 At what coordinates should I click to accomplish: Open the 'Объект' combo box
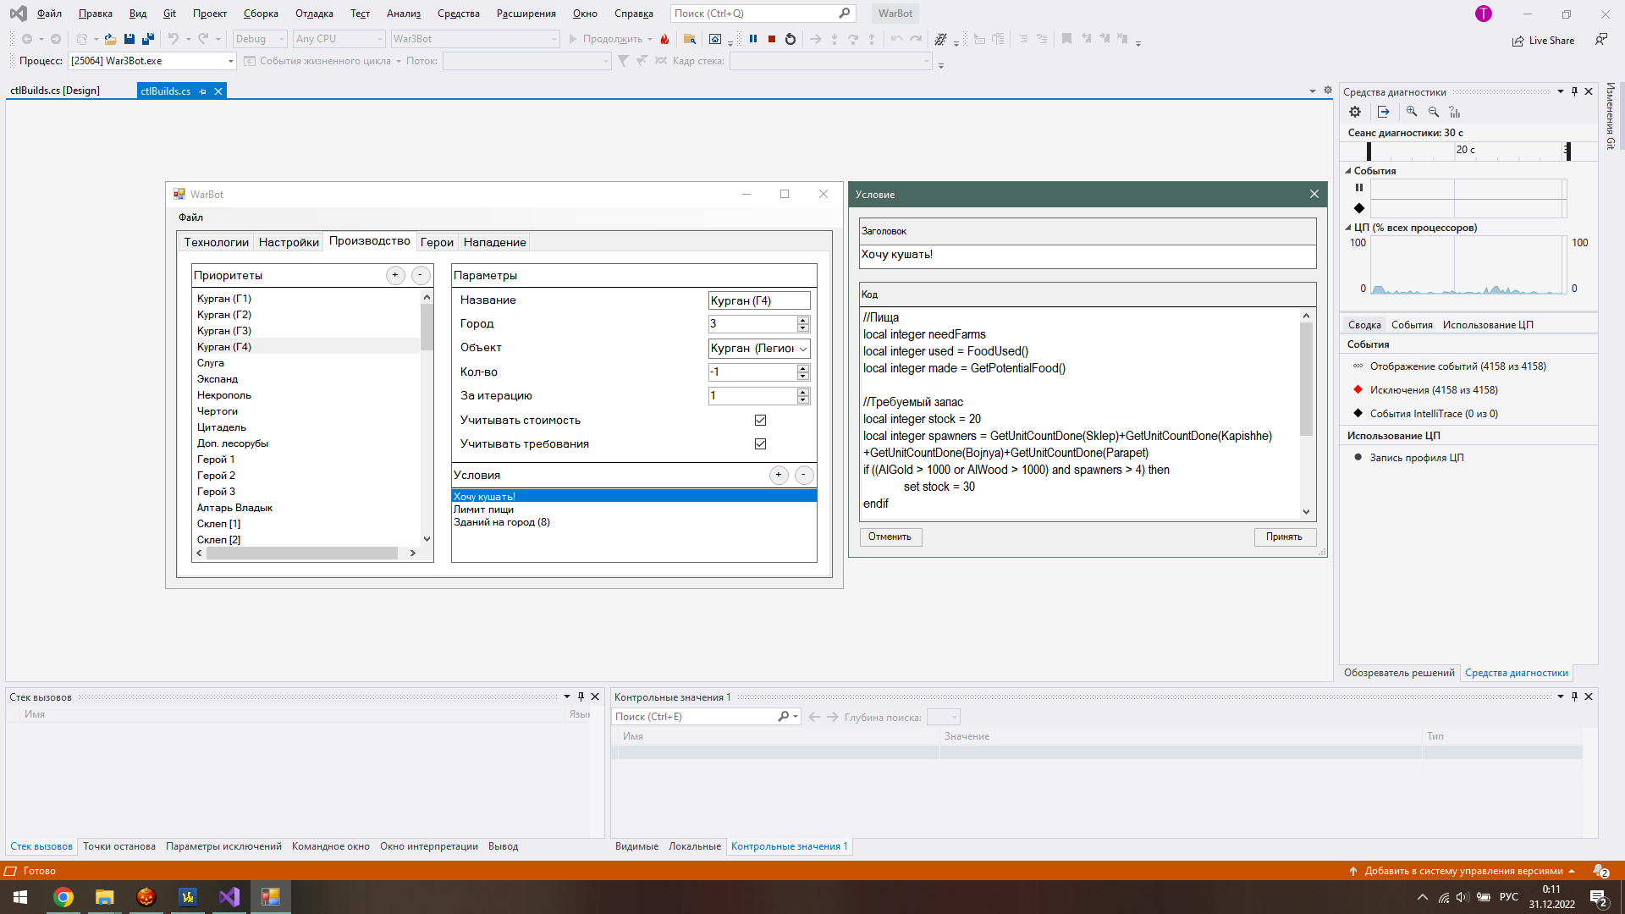803,348
